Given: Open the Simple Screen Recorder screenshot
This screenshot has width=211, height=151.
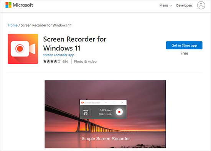Looking at the screenshot, I should tap(105, 114).
